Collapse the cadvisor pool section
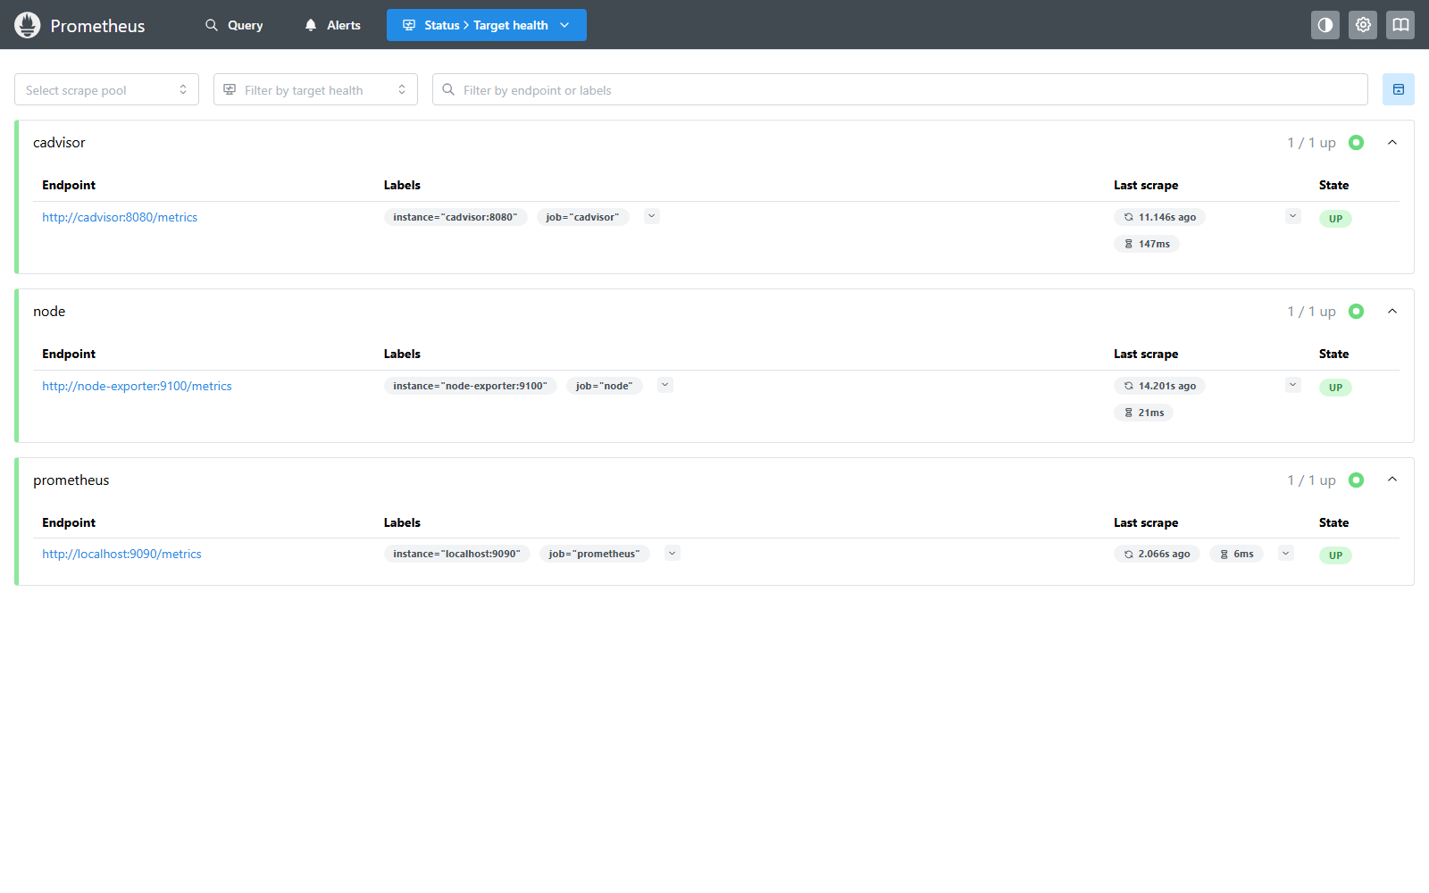Image resolution: width=1429 pixels, height=893 pixels. (1392, 143)
